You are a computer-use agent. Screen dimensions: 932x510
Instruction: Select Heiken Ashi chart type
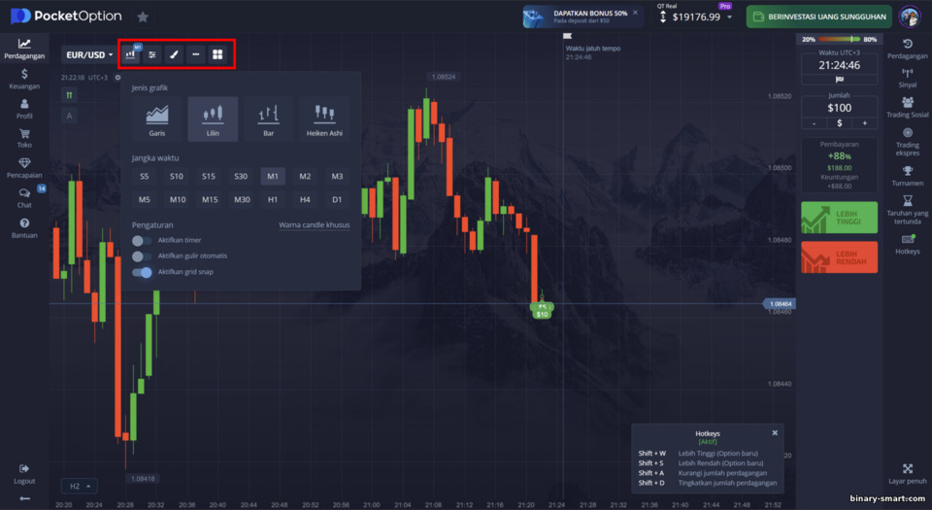click(x=324, y=119)
